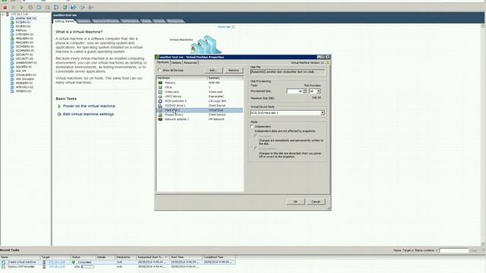Click the 172.16.1.110 target link for Create virtual machine
The image size is (486, 273).
pyautogui.click(x=57, y=262)
